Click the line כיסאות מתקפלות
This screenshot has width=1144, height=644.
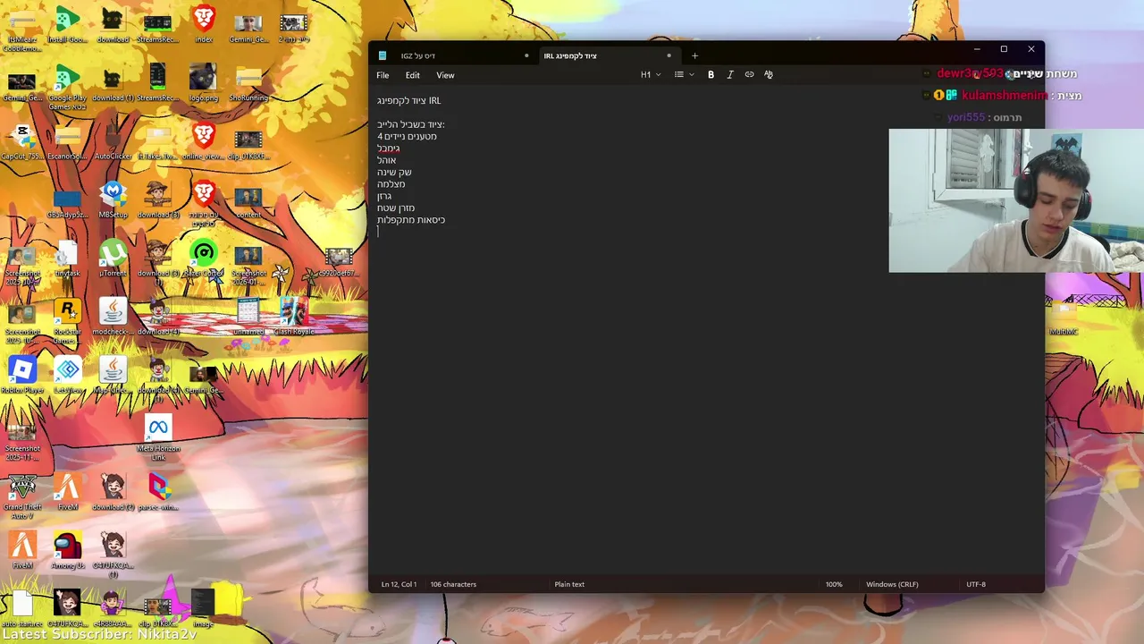pos(410,220)
